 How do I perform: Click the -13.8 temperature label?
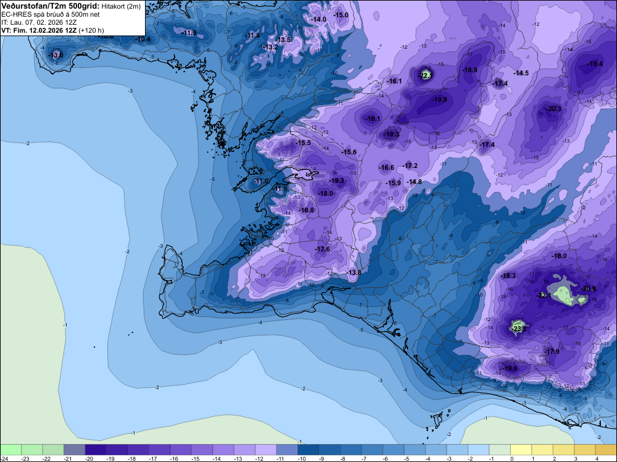tap(354, 272)
